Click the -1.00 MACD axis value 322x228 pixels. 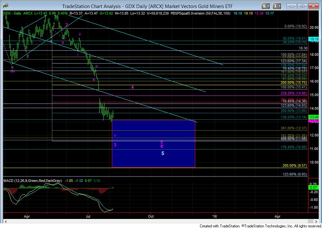(x=314, y=208)
